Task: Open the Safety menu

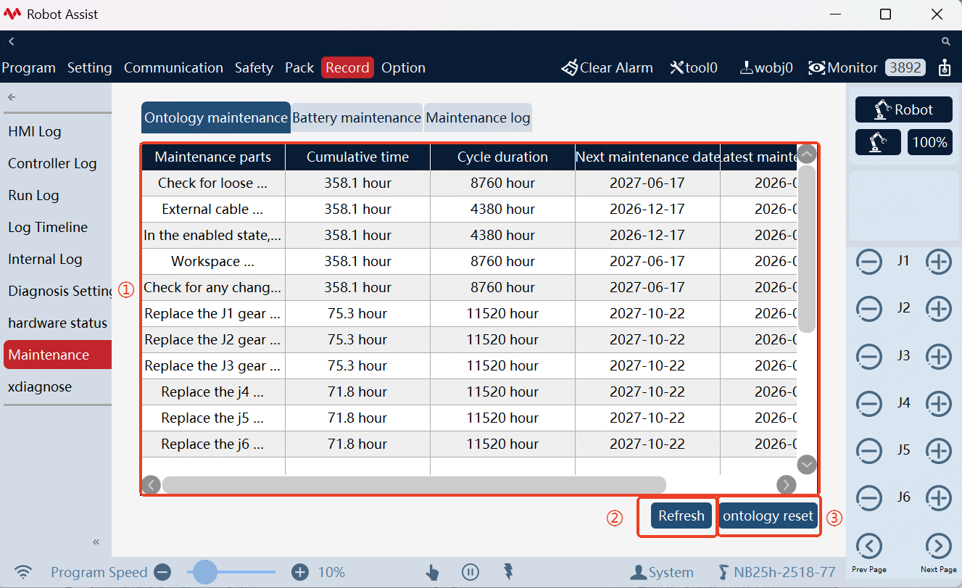Action: pos(254,67)
